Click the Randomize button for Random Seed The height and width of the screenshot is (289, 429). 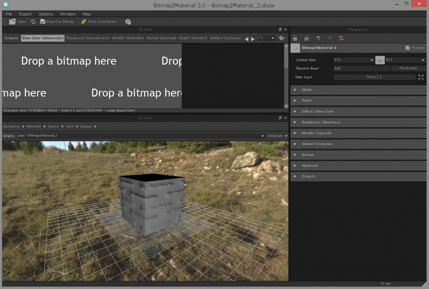[408, 68]
